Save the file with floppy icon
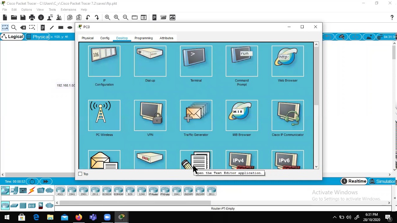The image size is (397, 223). (23, 18)
